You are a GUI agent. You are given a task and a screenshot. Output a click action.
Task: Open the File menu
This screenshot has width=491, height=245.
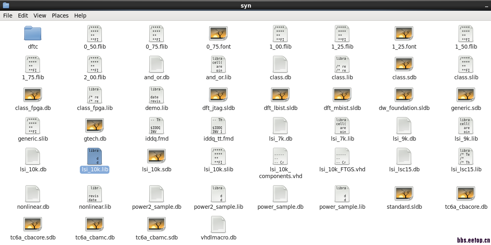(x=8, y=16)
